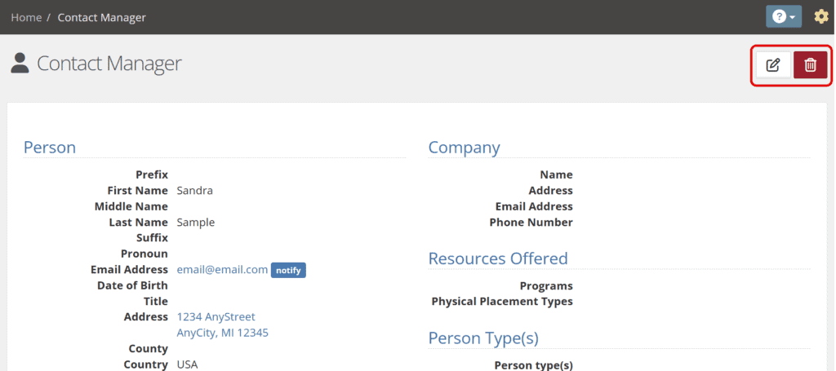Delete the contact with trash icon
Screen dimensions: 836x371
click(810, 65)
